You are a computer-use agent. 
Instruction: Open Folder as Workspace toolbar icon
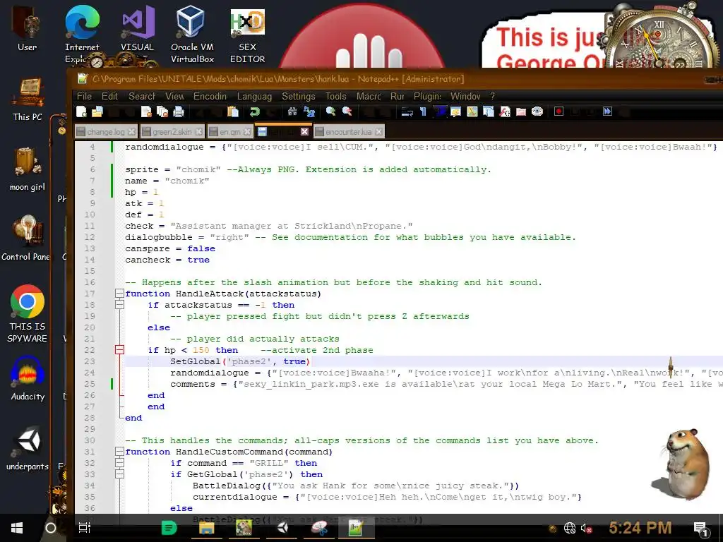coord(521,112)
